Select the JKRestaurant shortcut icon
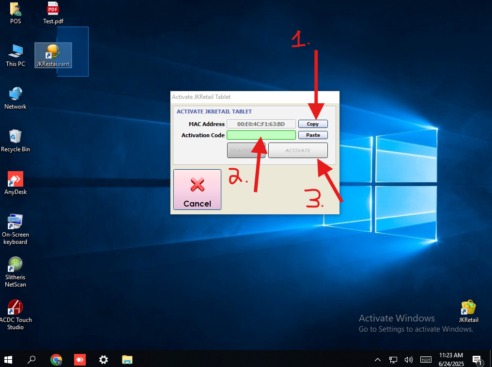 pos(53,55)
